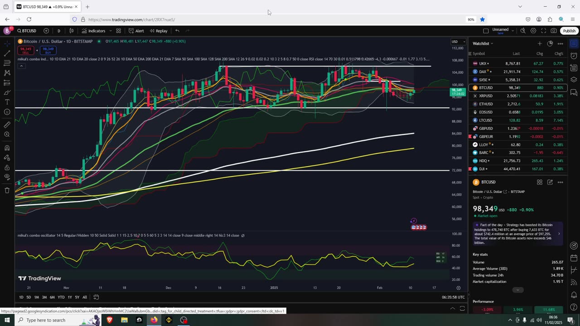Add a symbol to the watchlist
Viewport: 580px width, 326px height.
(539, 43)
